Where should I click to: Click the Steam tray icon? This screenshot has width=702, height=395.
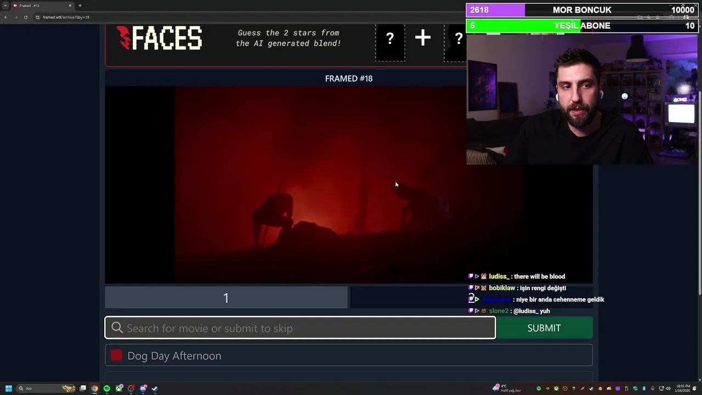(x=591, y=388)
